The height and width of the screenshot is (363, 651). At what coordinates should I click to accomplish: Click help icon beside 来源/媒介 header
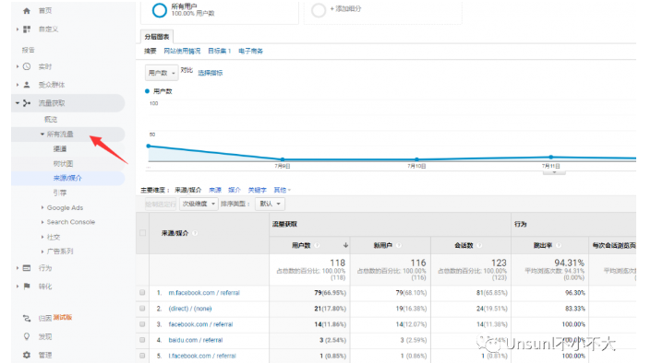[x=195, y=233]
